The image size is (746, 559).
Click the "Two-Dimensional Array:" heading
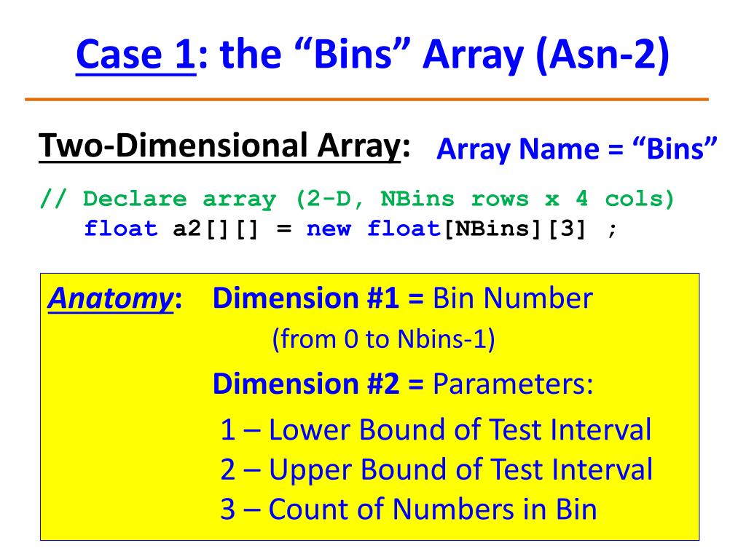pos(224,147)
